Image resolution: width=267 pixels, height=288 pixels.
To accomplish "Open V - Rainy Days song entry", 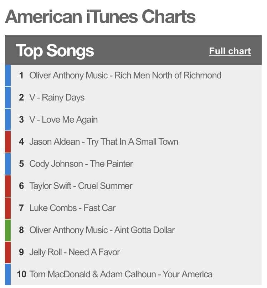I will point(57,98).
